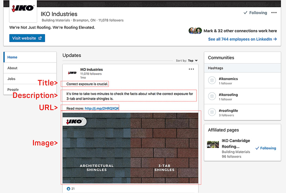Image resolution: width=286 pixels, height=193 pixels.
Task: Open the About section
Action: coord(12,68)
